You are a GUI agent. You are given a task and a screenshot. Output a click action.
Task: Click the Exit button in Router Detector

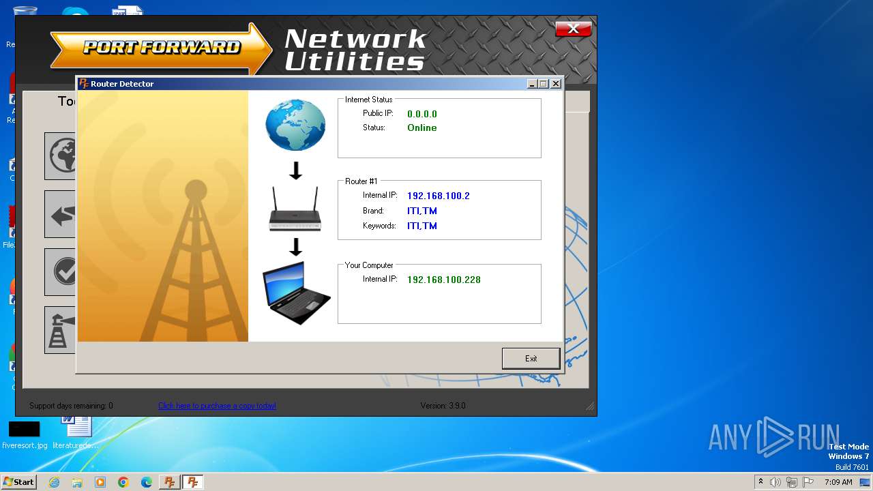click(531, 358)
